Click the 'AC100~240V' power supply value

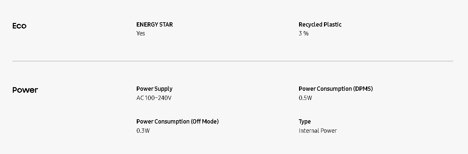click(154, 98)
